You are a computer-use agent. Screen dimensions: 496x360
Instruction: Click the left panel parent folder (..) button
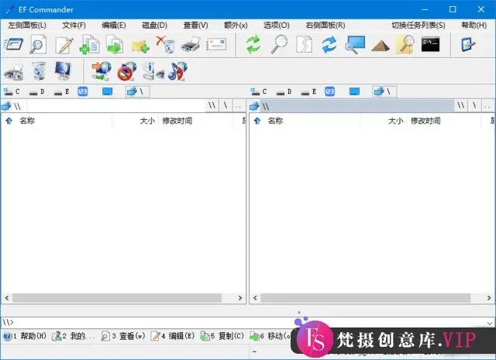[239, 106]
